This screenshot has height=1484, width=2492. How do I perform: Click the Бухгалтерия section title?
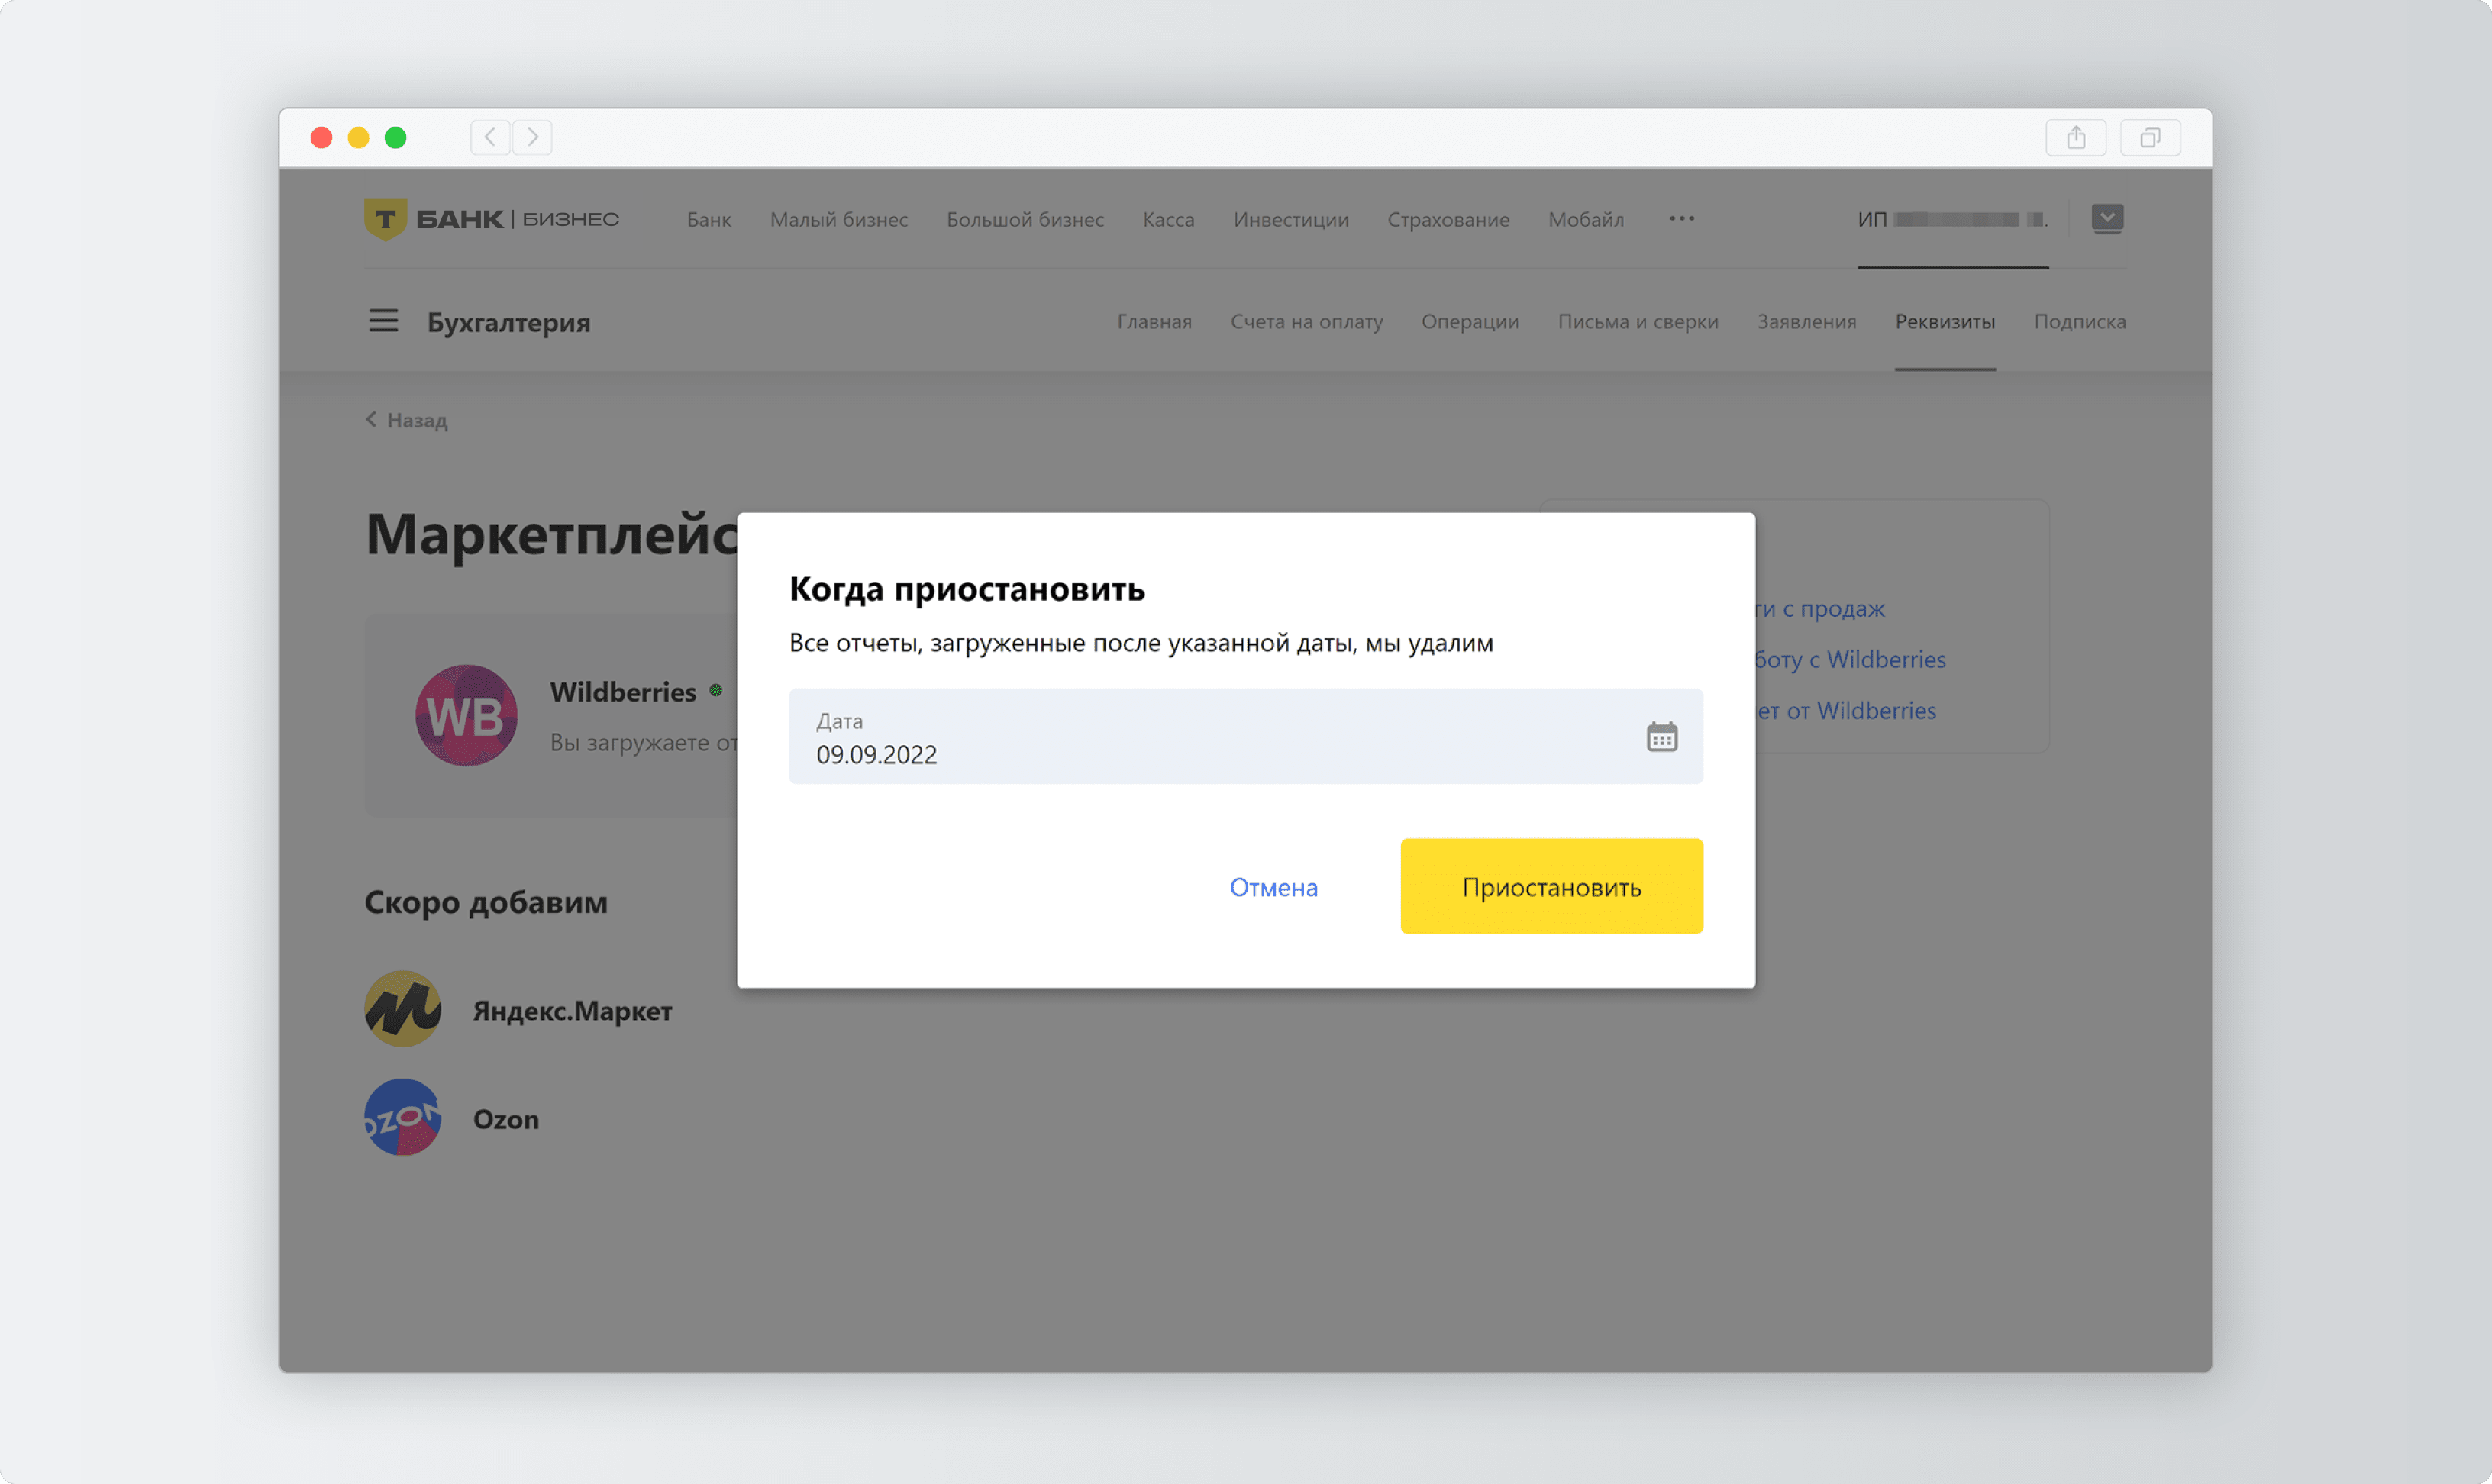click(508, 322)
